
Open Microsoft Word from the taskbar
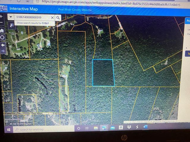[x=145, y=128]
